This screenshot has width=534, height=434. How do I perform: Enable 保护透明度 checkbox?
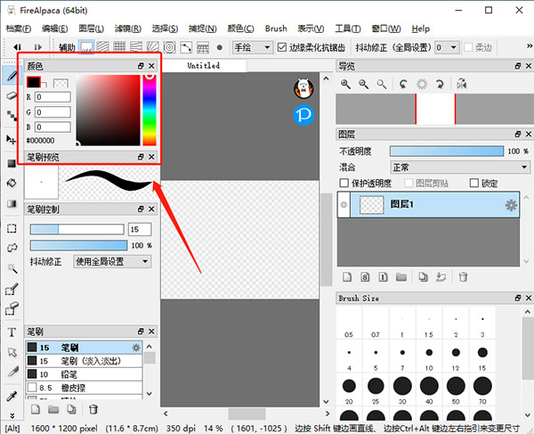(x=344, y=184)
